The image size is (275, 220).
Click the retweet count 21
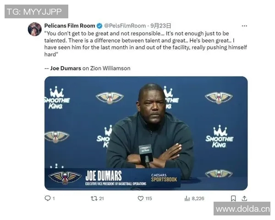coord(102,198)
